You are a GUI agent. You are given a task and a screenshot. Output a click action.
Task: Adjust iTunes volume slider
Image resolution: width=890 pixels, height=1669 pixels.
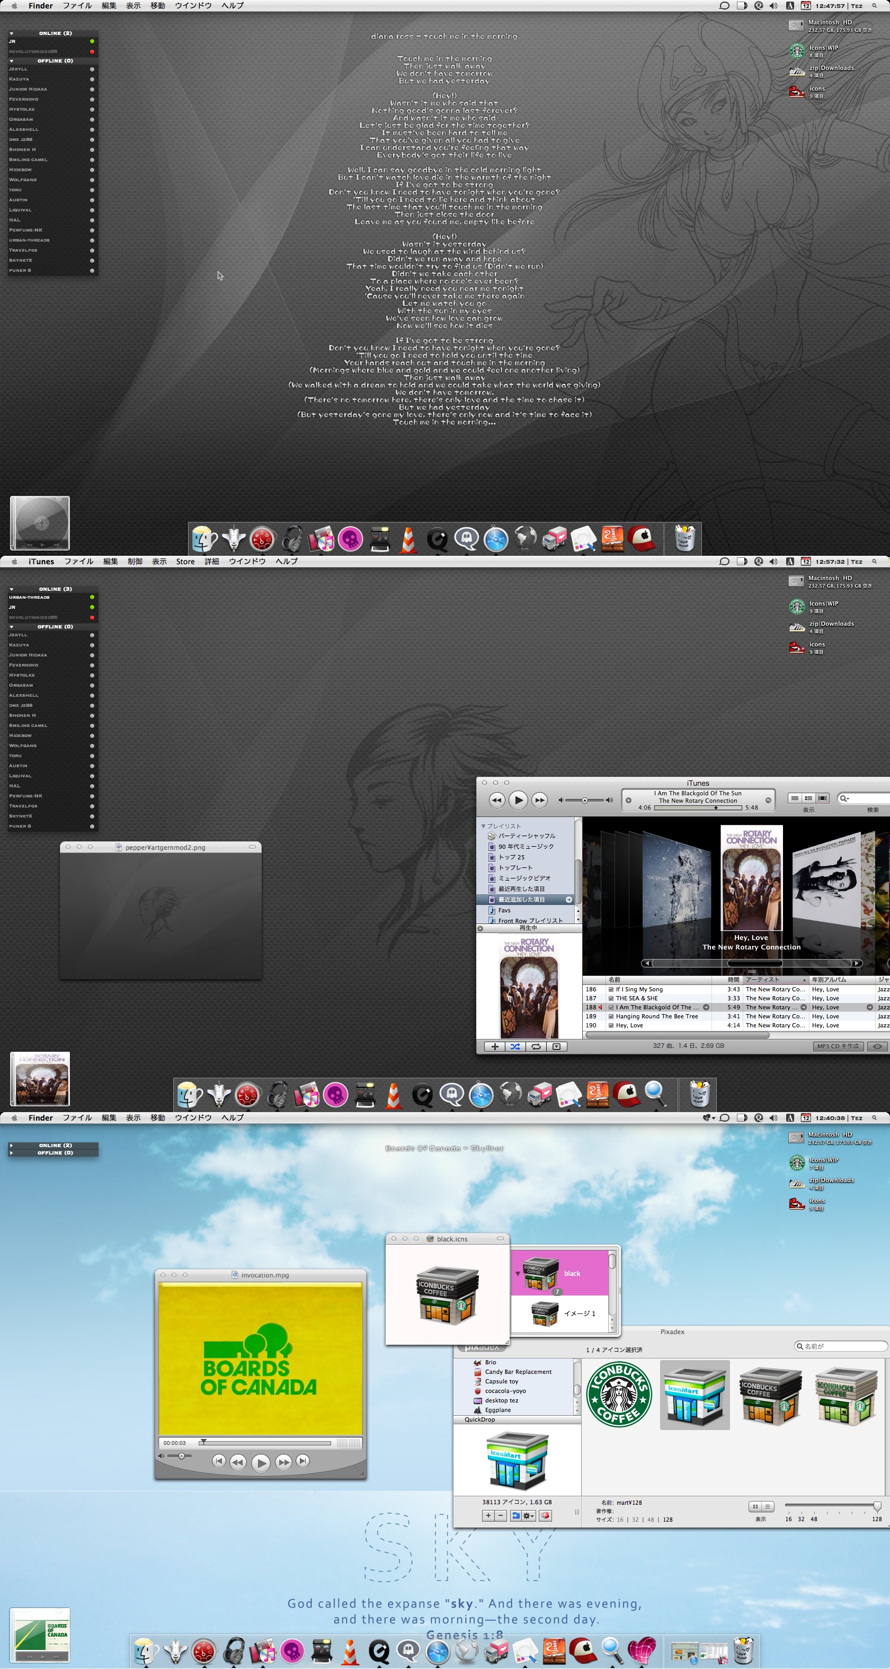click(584, 800)
